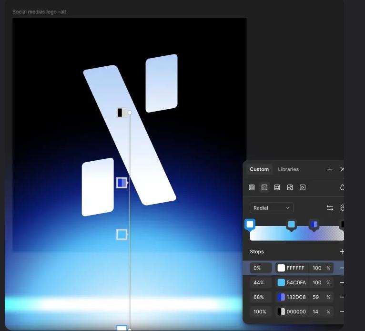Screen dimensions: 365x331
Task: Select the upper right rounded rectangle shape
Action: [162, 83]
